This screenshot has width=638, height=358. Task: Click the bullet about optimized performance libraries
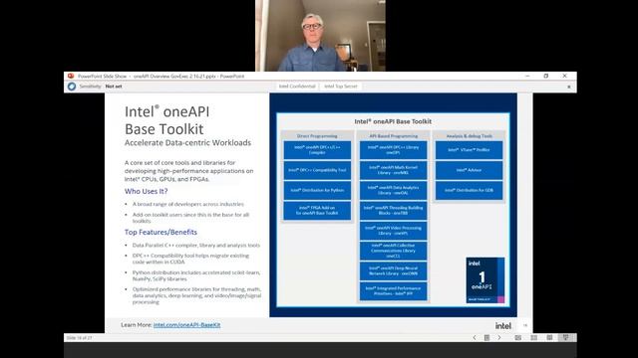tap(196, 295)
